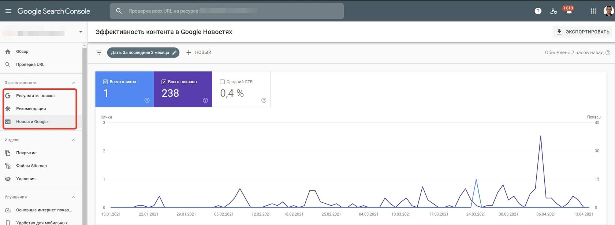This screenshot has height=225, width=615.
Task: Focus the URL inspection search field
Action: [227, 11]
